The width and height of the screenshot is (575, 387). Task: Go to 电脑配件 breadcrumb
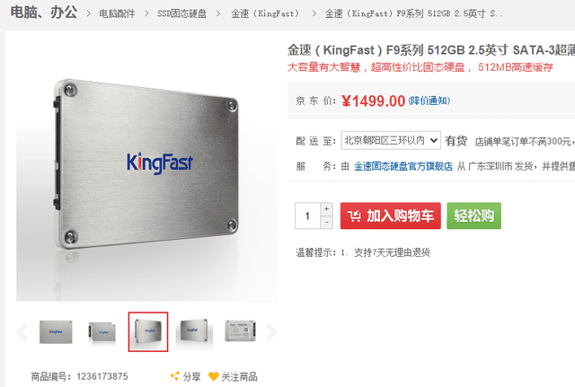tap(117, 14)
